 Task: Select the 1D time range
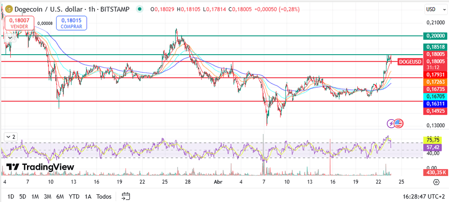(11, 196)
